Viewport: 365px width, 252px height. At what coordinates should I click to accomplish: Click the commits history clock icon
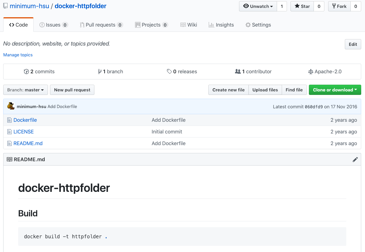click(x=26, y=72)
